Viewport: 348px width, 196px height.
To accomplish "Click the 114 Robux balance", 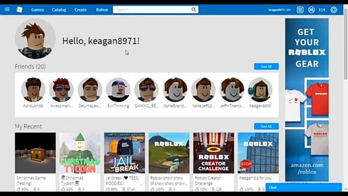I will 322,10.
